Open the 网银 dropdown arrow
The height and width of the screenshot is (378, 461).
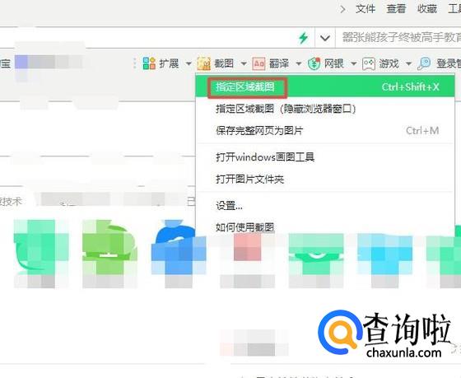354,63
